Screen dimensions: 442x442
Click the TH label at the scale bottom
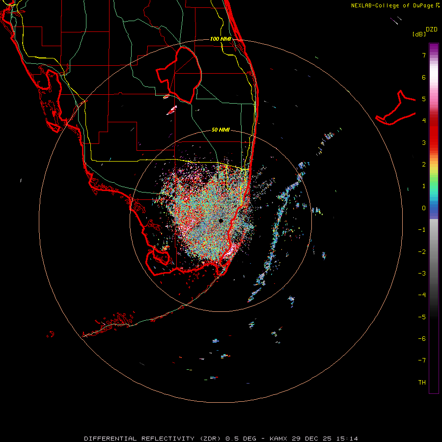coord(422,382)
